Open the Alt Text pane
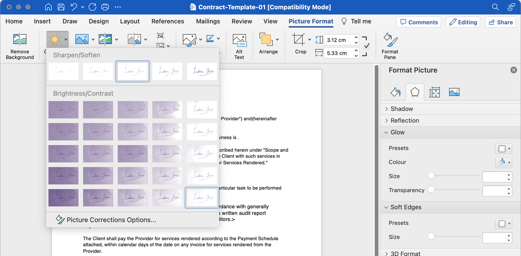 (x=239, y=45)
